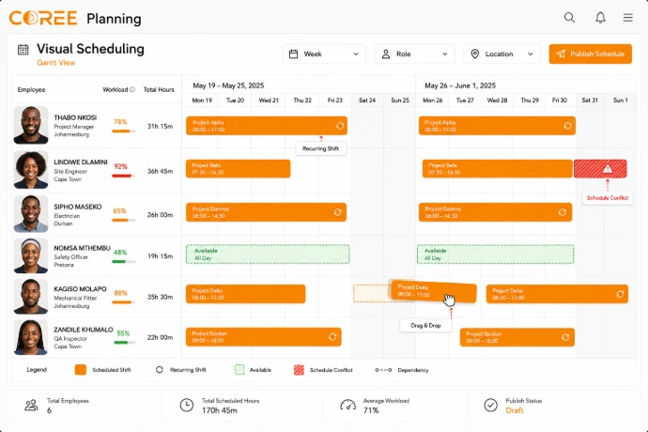This screenshot has height=432, width=648.
Task: Select Kagiso Molapo's profile photo
Action: click(x=31, y=297)
